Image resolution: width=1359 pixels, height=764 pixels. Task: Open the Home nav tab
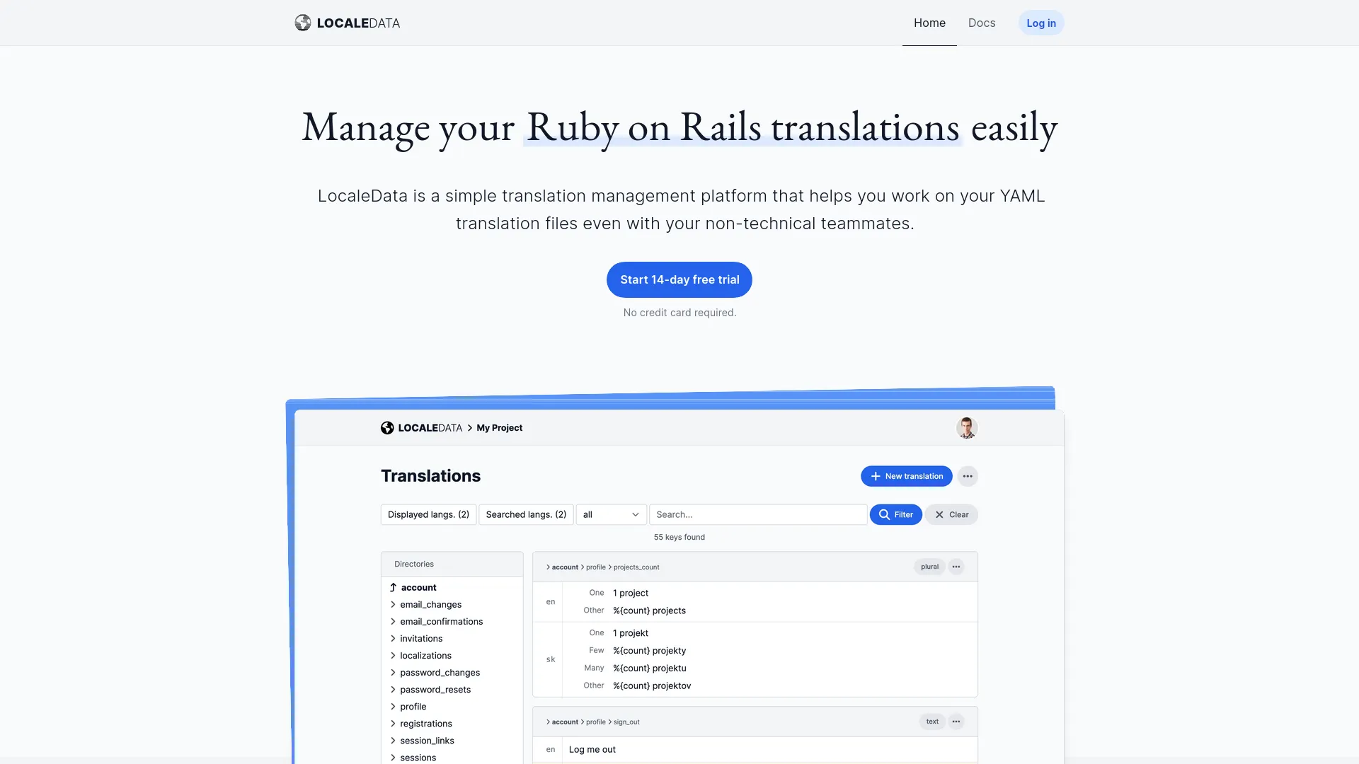[x=929, y=23]
